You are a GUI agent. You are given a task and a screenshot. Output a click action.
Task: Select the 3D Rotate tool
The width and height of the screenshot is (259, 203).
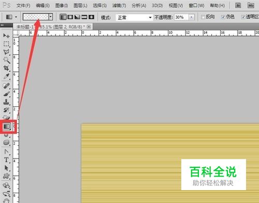tap(6, 185)
